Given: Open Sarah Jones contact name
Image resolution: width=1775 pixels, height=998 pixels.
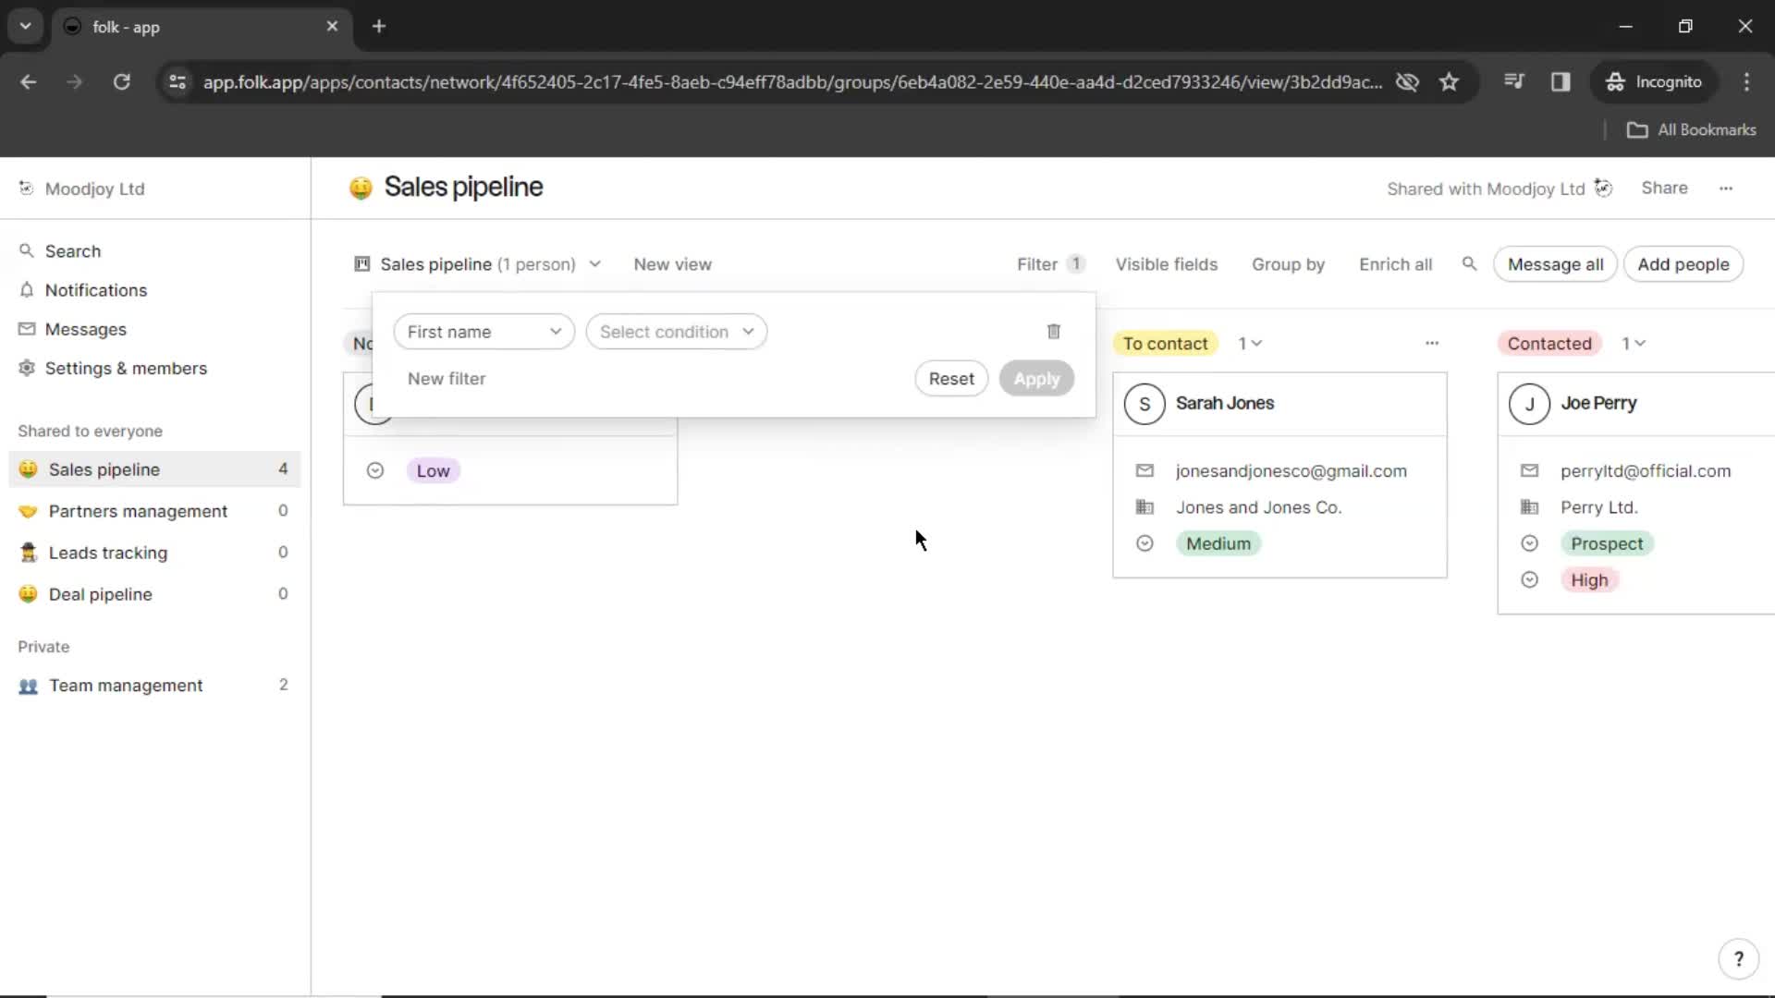Looking at the screenshot, I should click(1224, 404).
